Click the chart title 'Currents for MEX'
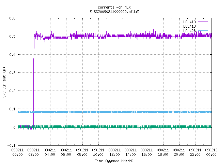 coord(114,7)
